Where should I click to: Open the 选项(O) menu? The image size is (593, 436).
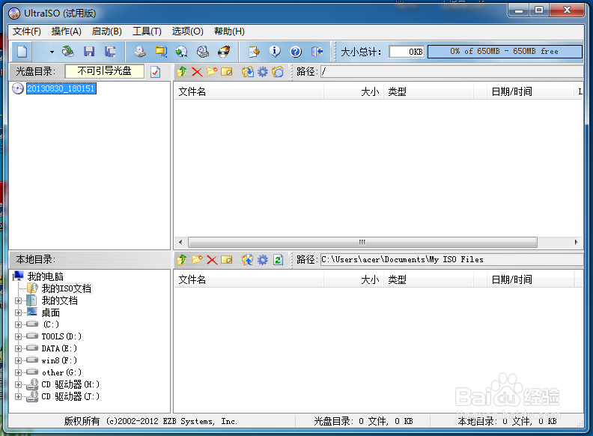(x=188, y=31)
